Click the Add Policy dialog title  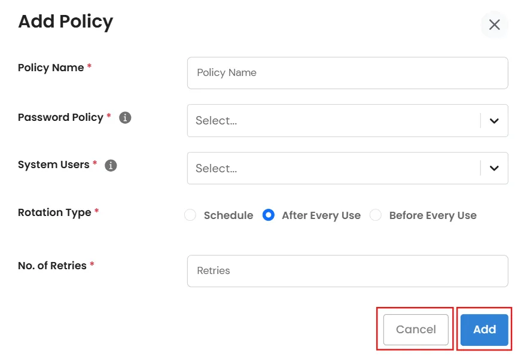66,22
